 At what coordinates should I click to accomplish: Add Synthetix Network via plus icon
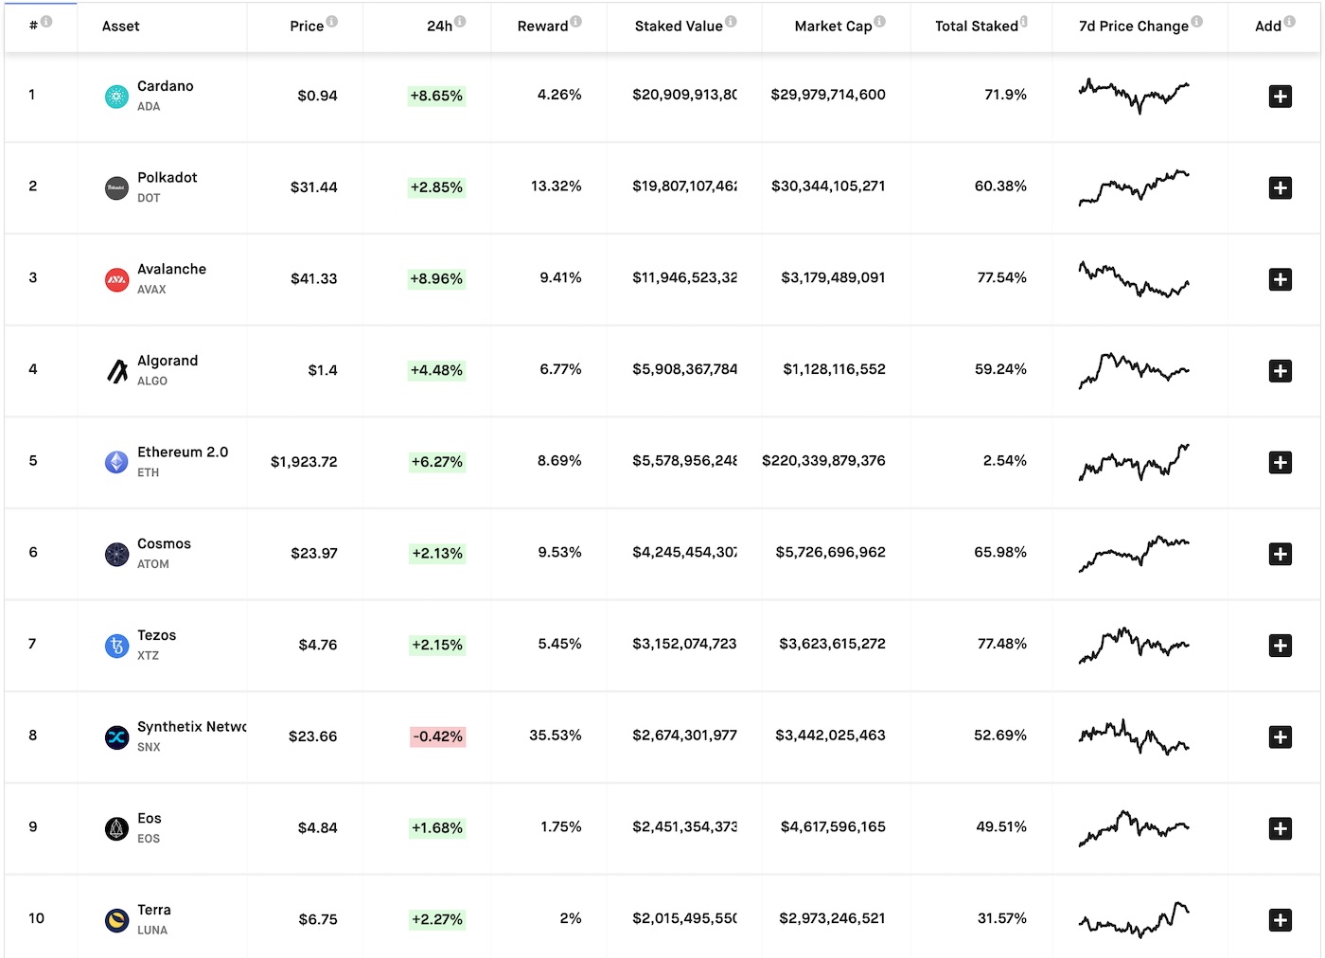[1280, 737]
